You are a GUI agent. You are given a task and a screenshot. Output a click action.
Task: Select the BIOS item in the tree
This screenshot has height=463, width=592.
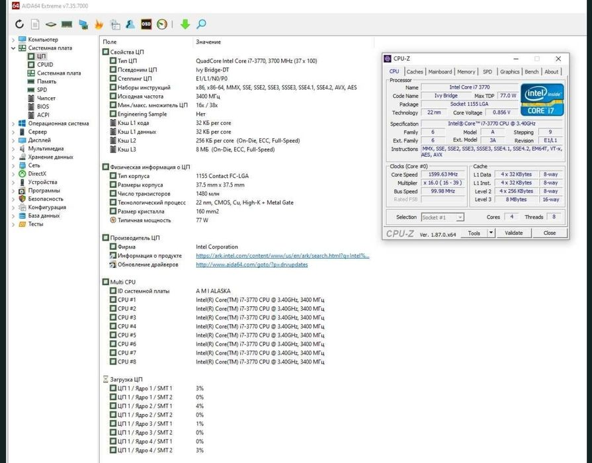click(42, 106)
